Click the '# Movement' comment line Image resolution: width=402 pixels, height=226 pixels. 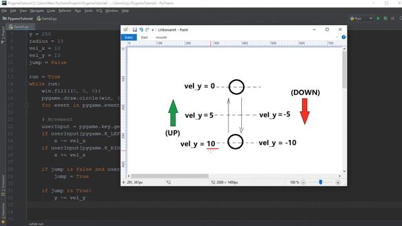(57, 120)
